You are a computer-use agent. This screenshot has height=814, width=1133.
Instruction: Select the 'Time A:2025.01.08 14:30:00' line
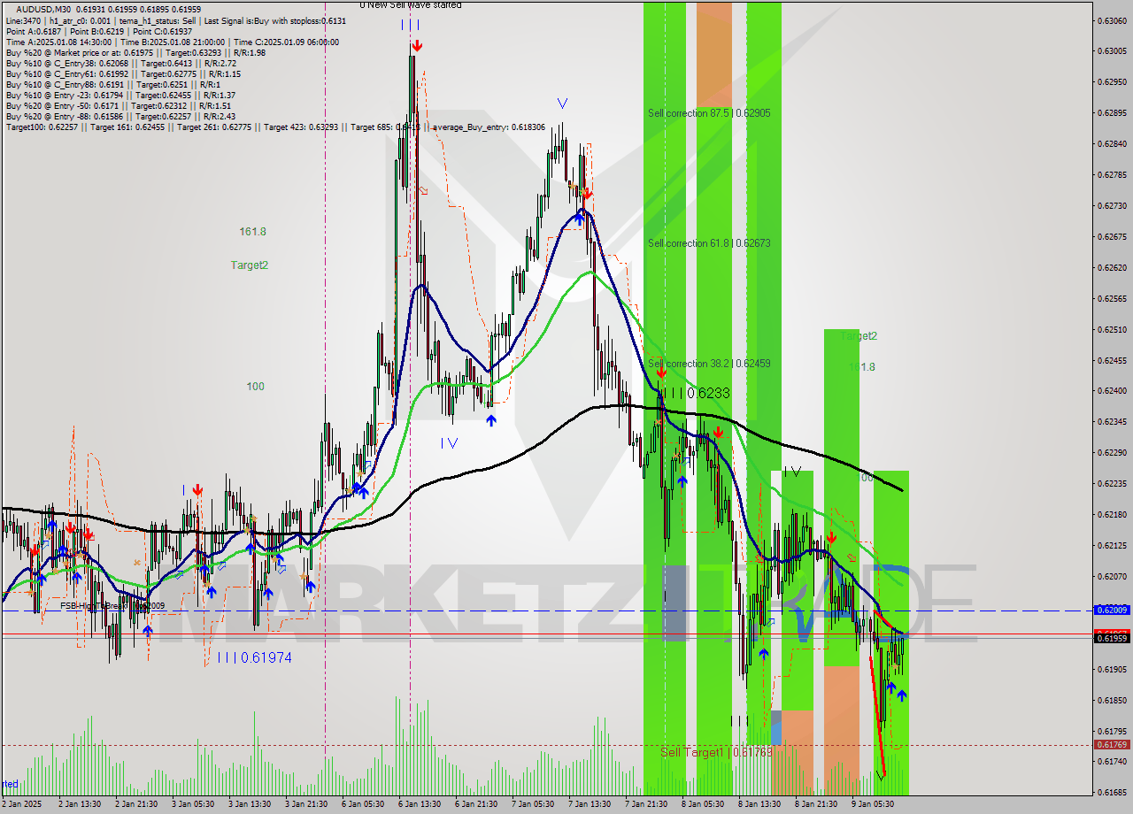click(x=172, y=42)
